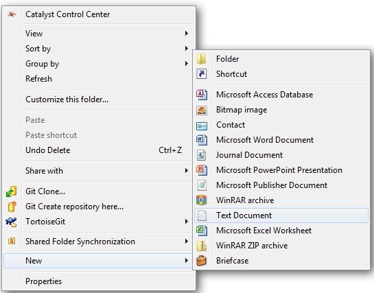The image size is (374, 293).
Task: Click the PowerPoint Presentation icon
Action: pyautogui.click(x=202, y=170)
